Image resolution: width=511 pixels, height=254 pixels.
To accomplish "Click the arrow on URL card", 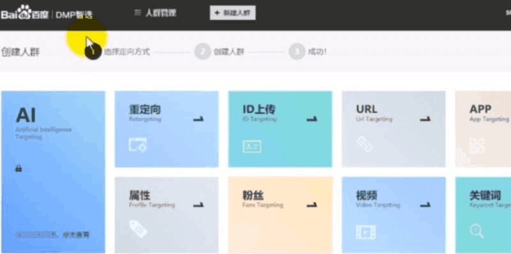I will point(425,119).
